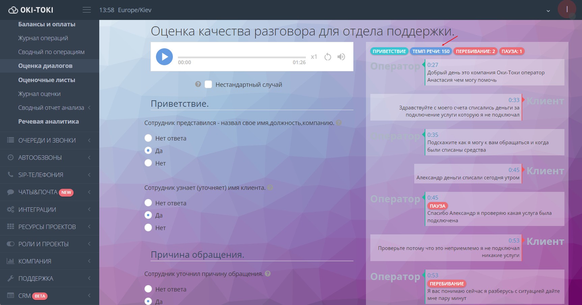
Task: Click the hamburger menu at the top
Action: click(x=86, y=9)
